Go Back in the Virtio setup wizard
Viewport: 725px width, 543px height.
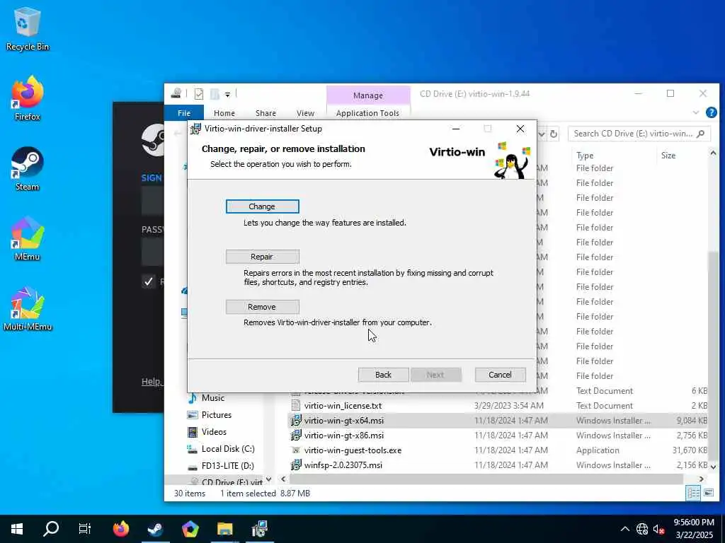point(383,375)
